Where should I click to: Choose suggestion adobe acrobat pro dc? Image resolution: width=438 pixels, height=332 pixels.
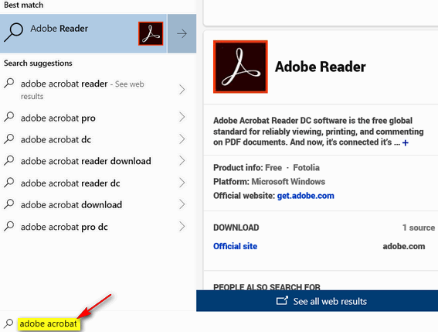coord(64,227)
